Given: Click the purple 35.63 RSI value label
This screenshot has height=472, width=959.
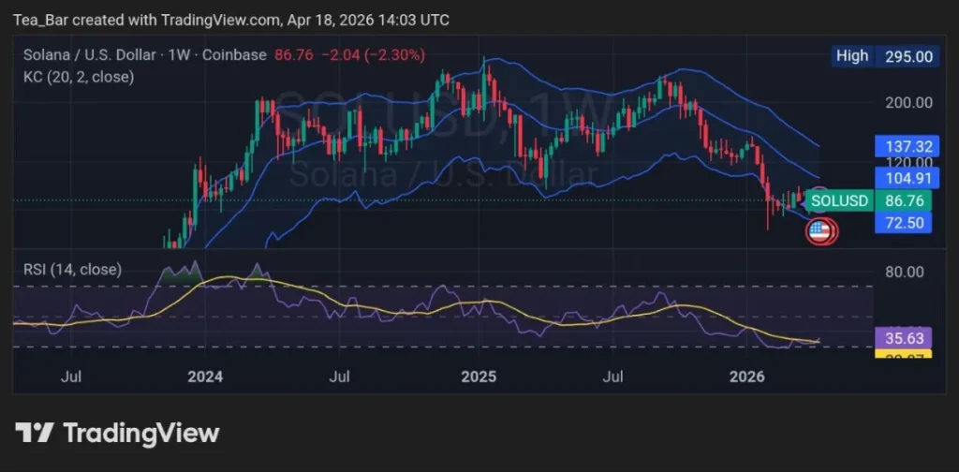Looking at the screenshot, I should (x=904, y=339).
